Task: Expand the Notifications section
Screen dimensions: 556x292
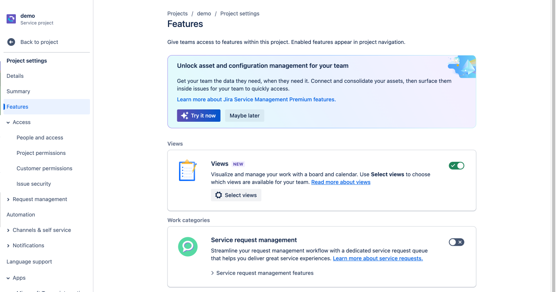Action: (8, 246)
